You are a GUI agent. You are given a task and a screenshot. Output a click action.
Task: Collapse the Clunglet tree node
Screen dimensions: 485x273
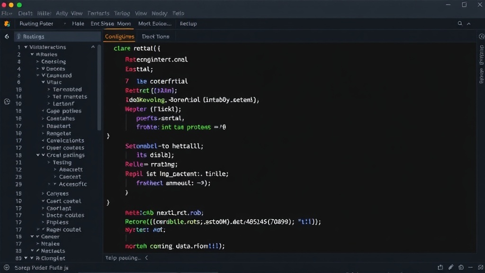point(26,258)
